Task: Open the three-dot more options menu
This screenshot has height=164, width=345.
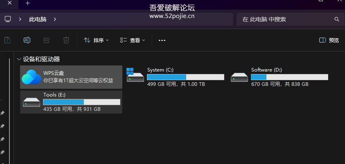Action: pyautogui.click(x=162, y=40)
